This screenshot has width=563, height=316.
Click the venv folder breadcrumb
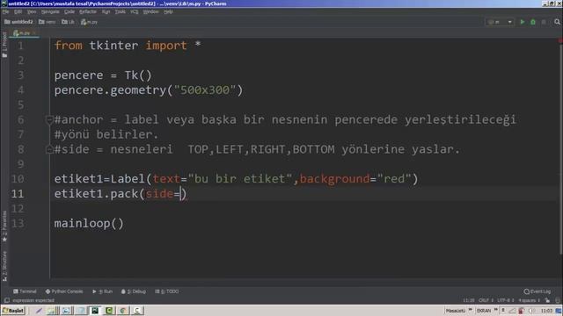(x=47, y=22)
